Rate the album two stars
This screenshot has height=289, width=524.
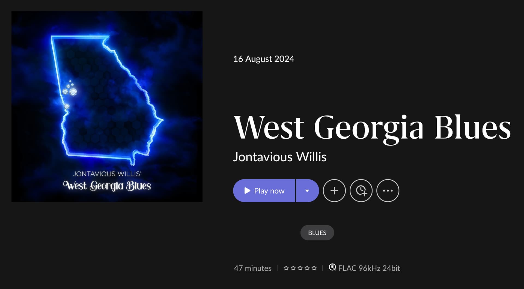point(293,268)
